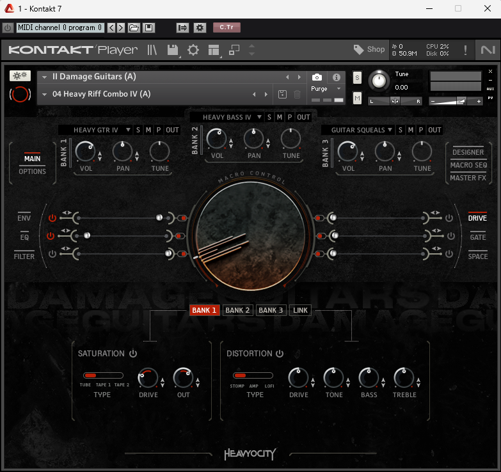This screenshot has height=472, width=501.
Task: Toggle the GATE macro power button
Action: click(451, 236)
